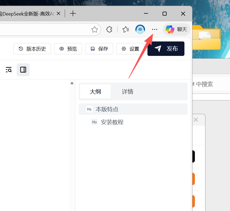Screen dimensions: 230x211
Task: Click the outline search icon
Action: (x=9, y=70)
